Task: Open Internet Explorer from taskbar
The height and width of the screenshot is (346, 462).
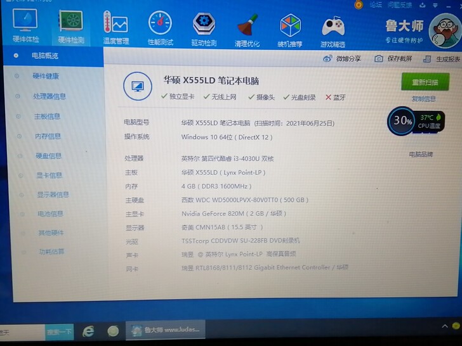Action: (88, 331)
